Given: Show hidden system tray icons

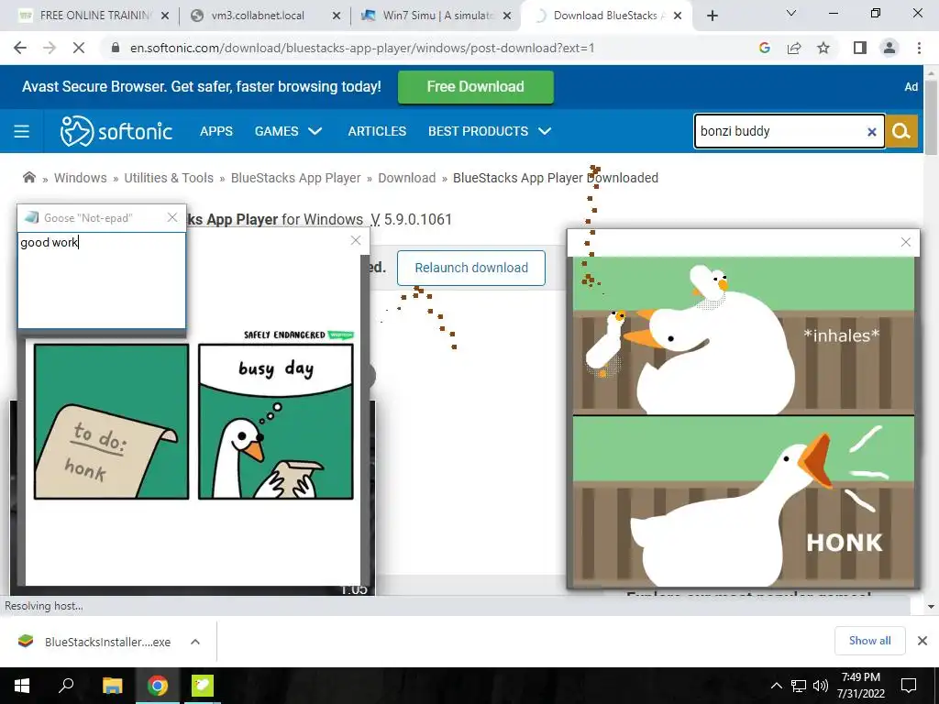Looking at the screenshot, I should [x=776, y=686].
